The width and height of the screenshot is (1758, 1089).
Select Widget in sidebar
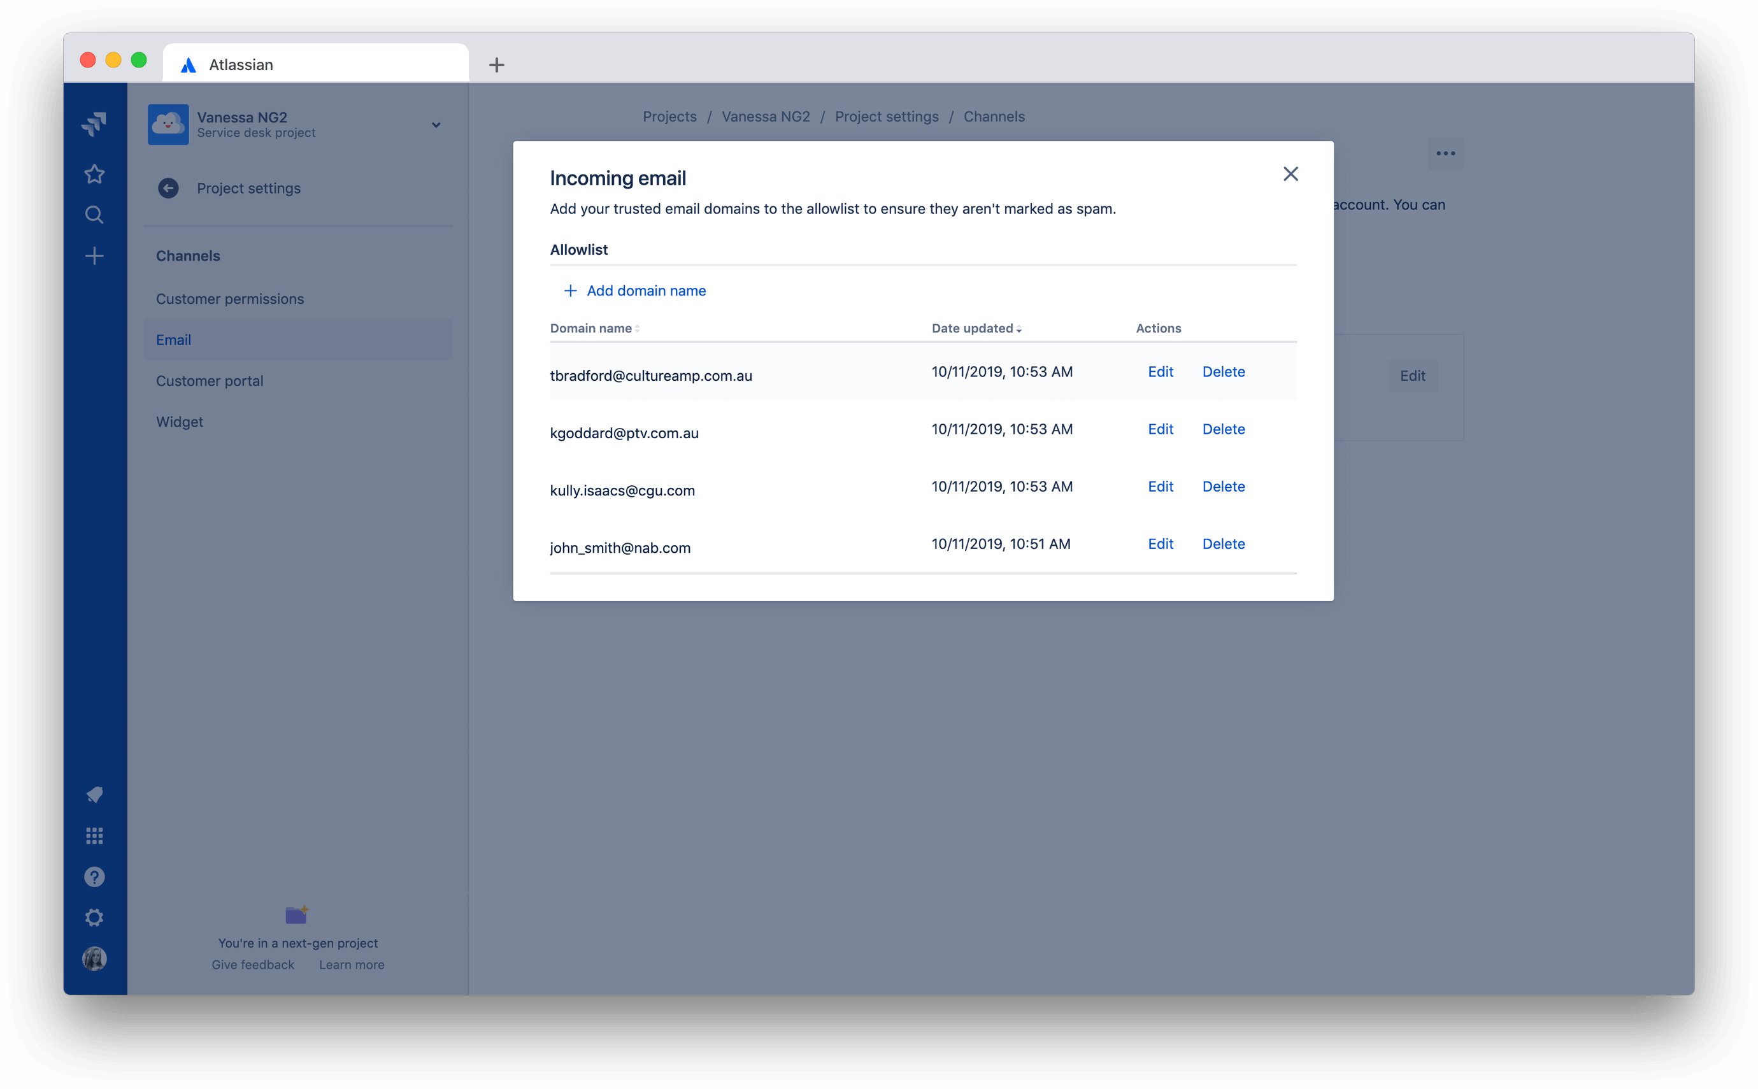click(x=298, y=422)
